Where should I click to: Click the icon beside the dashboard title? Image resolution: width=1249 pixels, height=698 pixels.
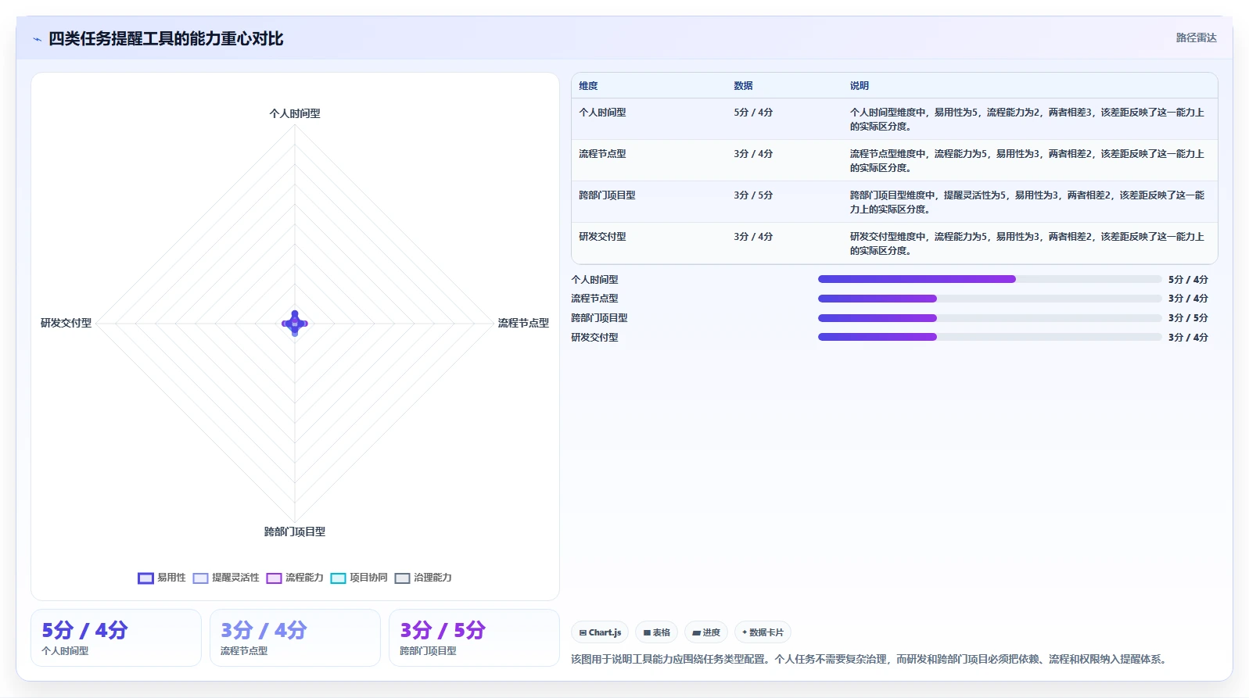tap(37, 39)
